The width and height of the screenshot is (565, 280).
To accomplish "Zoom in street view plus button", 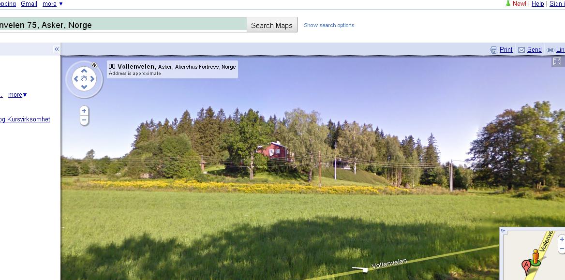I will tap(84, 111).
